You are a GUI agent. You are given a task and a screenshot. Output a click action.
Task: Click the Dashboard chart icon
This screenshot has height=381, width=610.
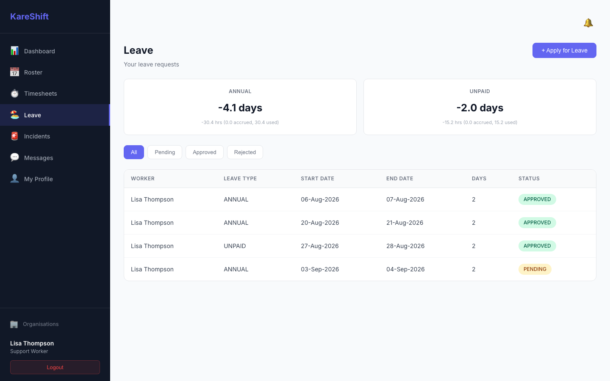[x=14, y=51]
